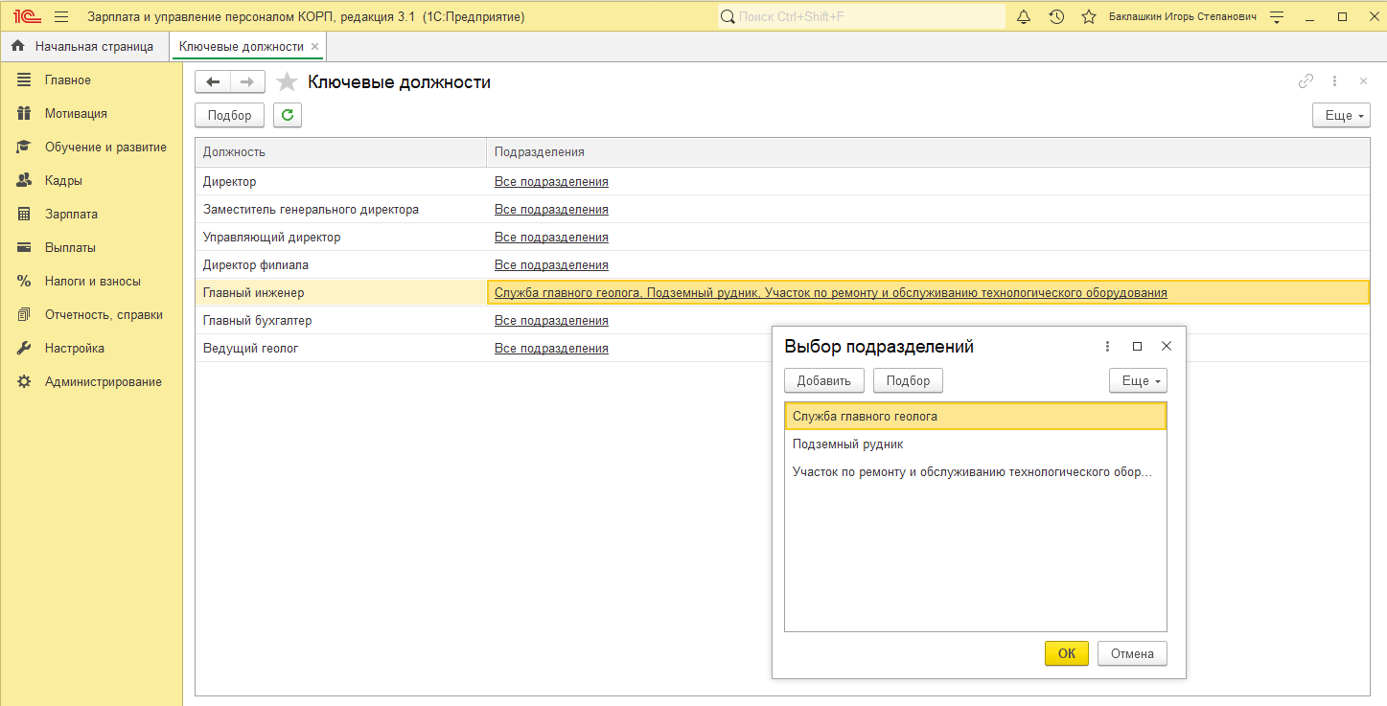The width and height of the screenshot is (1387, 706).
Task: Go to Зарплата section in sidebar
Action: click(71, 214)
